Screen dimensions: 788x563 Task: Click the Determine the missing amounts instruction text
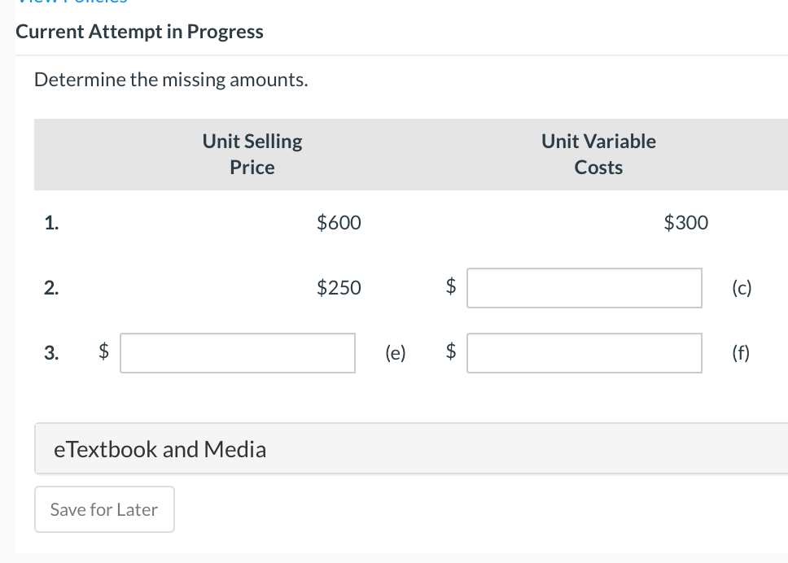(x=171, y=79)
